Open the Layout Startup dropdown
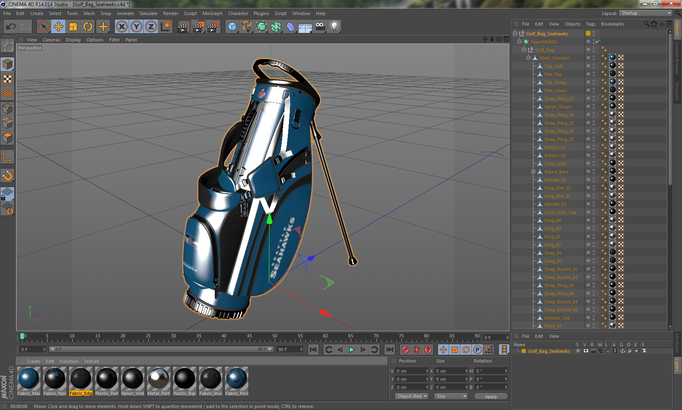The height and width of the screenshot is (410, 682). point(645,13)
